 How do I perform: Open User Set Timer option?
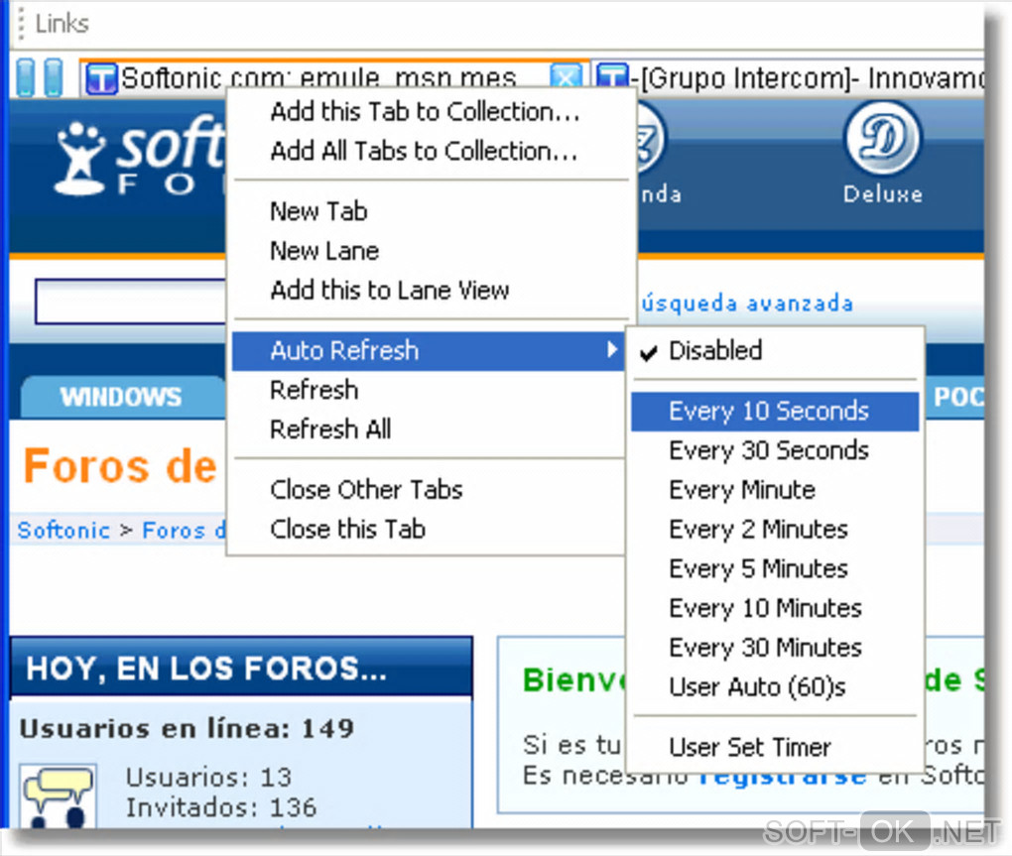(775, 747)
